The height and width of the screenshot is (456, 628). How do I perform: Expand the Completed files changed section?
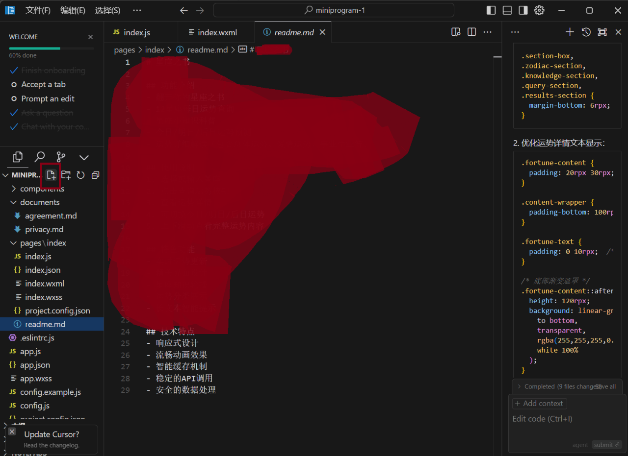point(520,386)
